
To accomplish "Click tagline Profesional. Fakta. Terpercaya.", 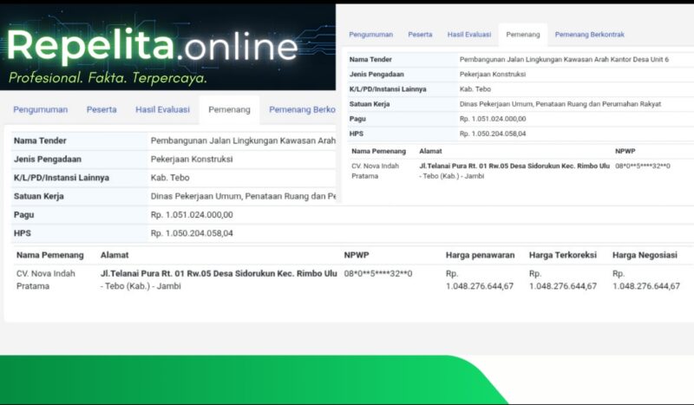I will pyautogui.click(x=108, y=78).
